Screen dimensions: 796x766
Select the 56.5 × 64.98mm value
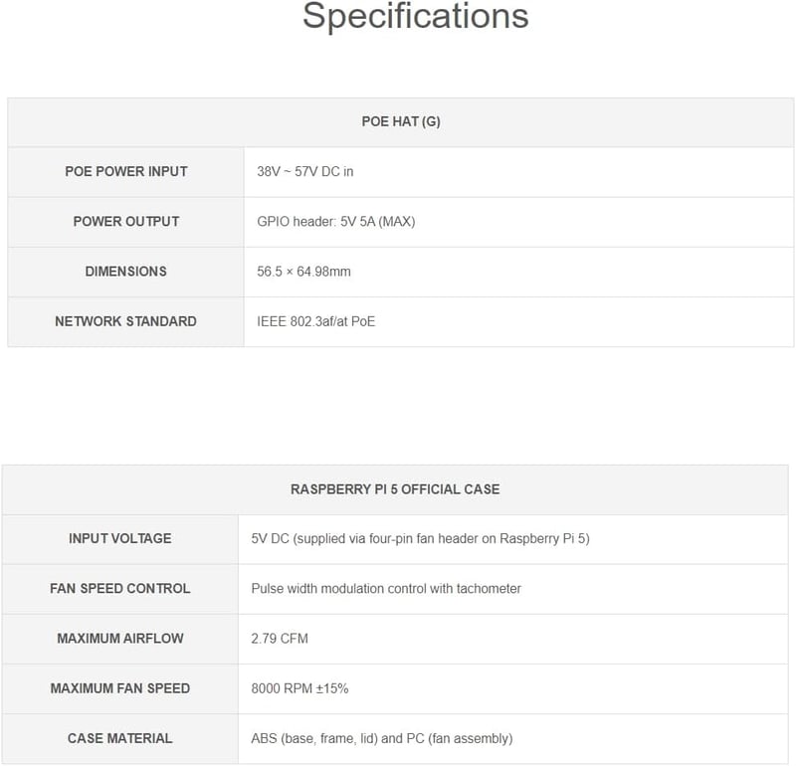[x=303, y=272]
